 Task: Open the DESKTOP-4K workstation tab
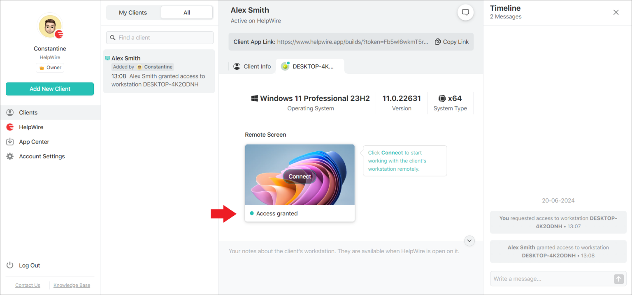point(310,66)
